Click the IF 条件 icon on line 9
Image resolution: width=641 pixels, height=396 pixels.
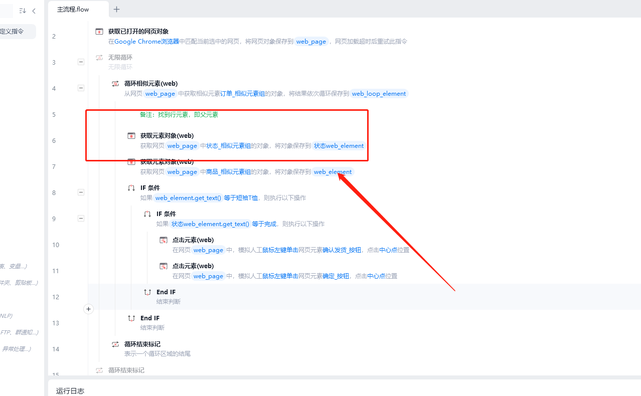147,214
